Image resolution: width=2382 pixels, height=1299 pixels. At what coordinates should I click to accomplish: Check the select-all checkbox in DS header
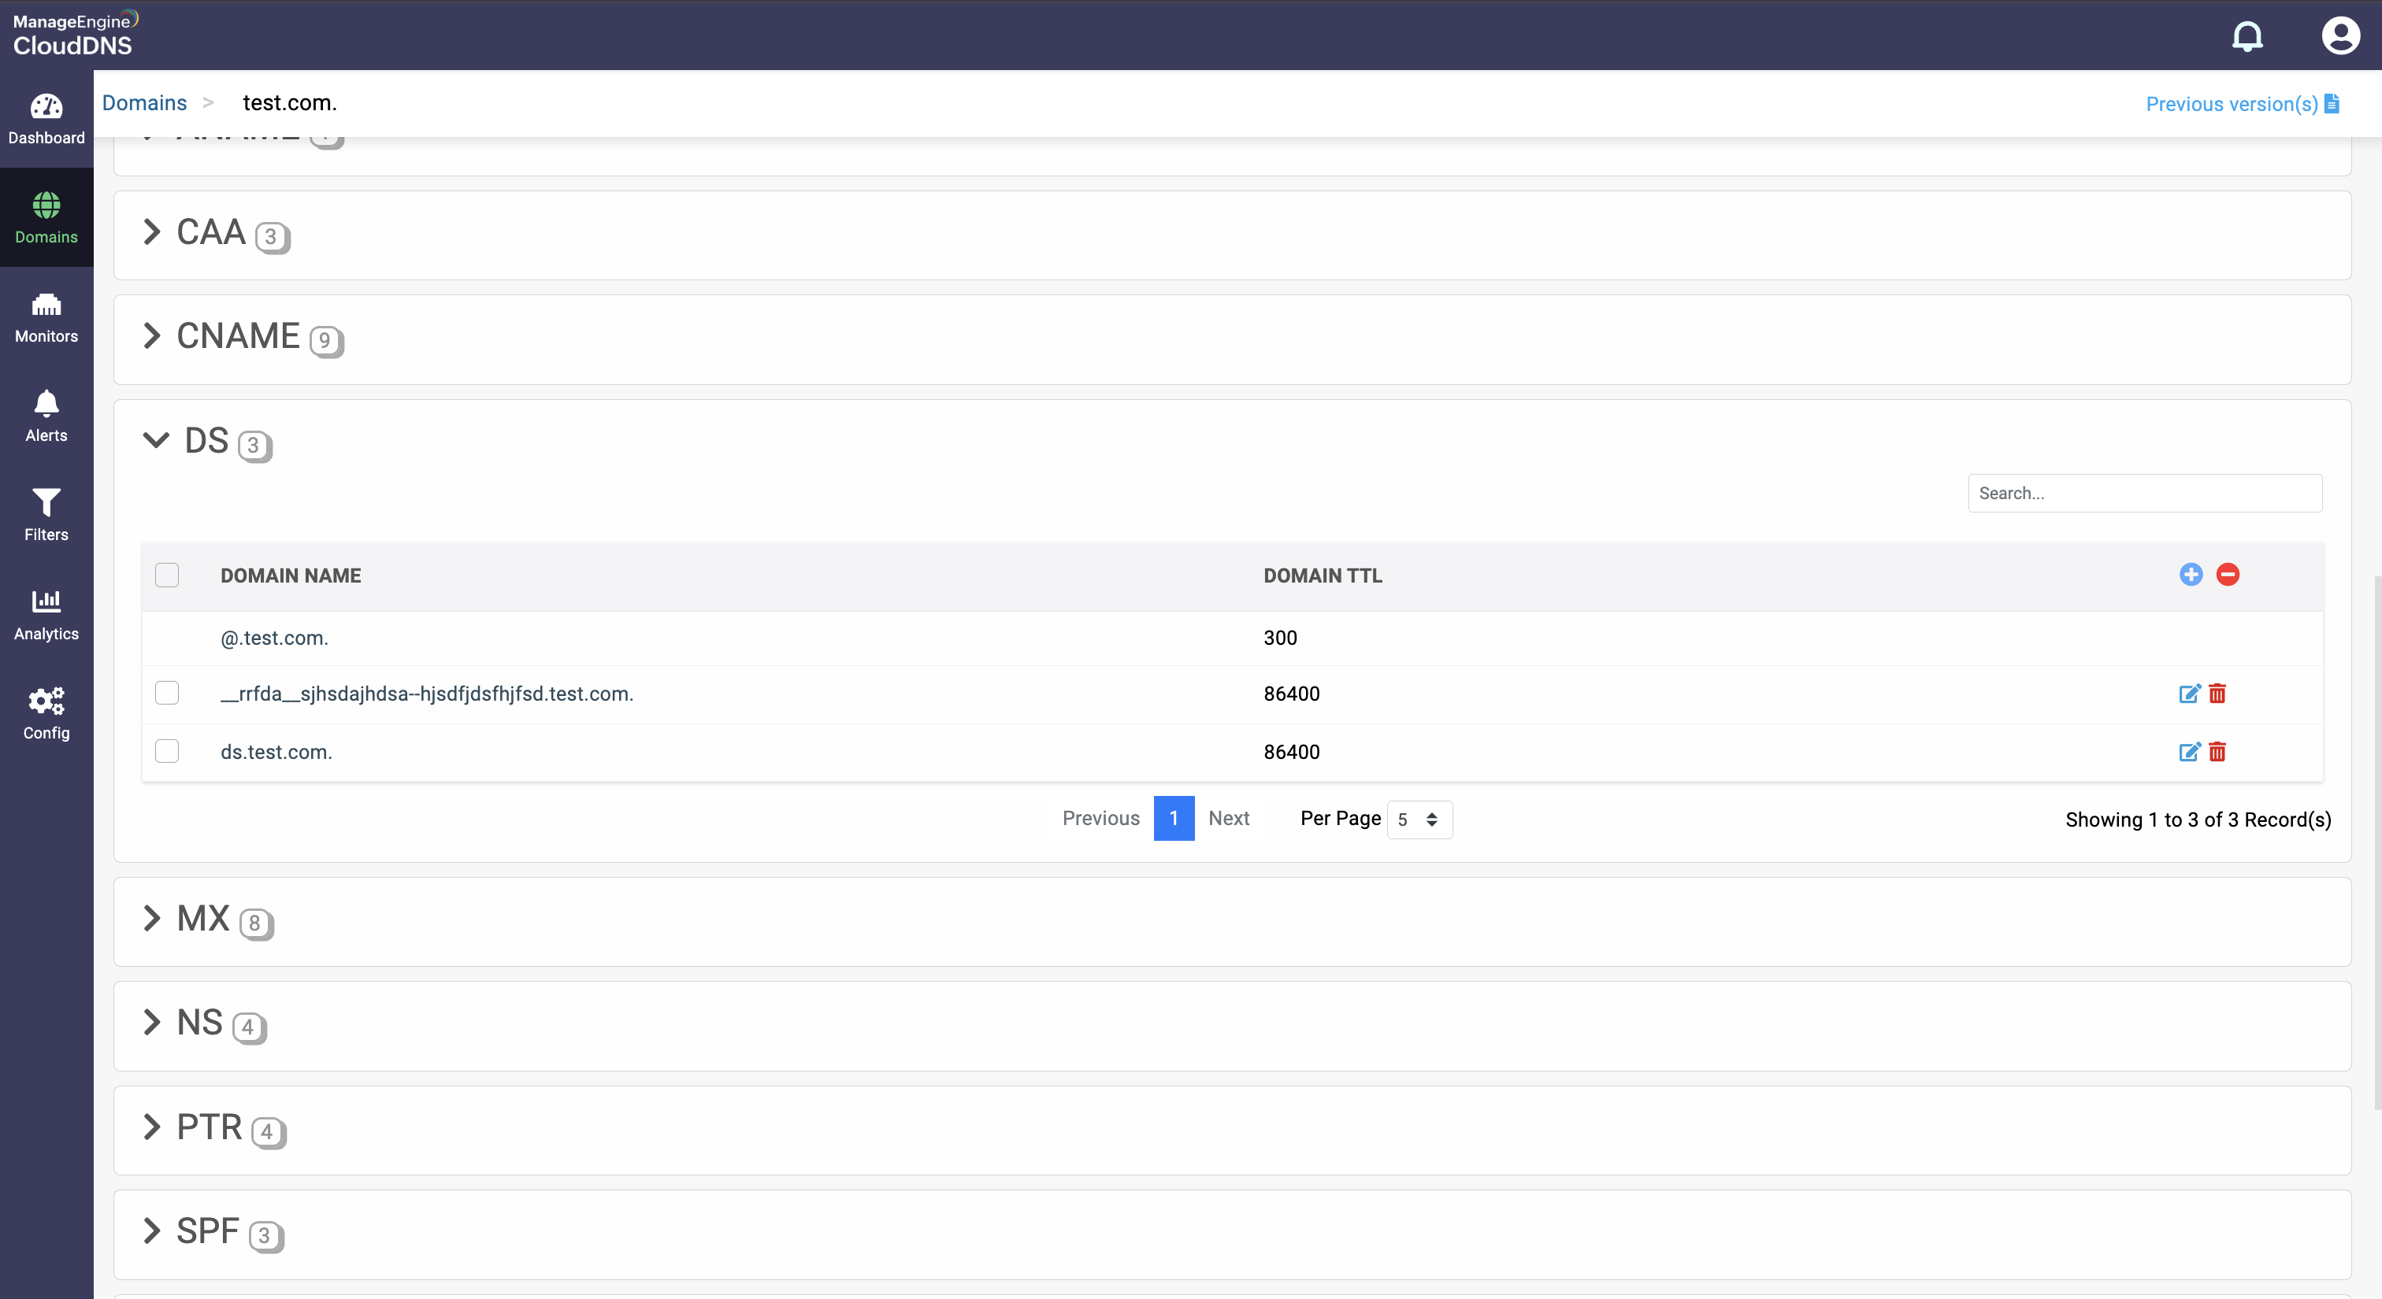coord(167,575)
